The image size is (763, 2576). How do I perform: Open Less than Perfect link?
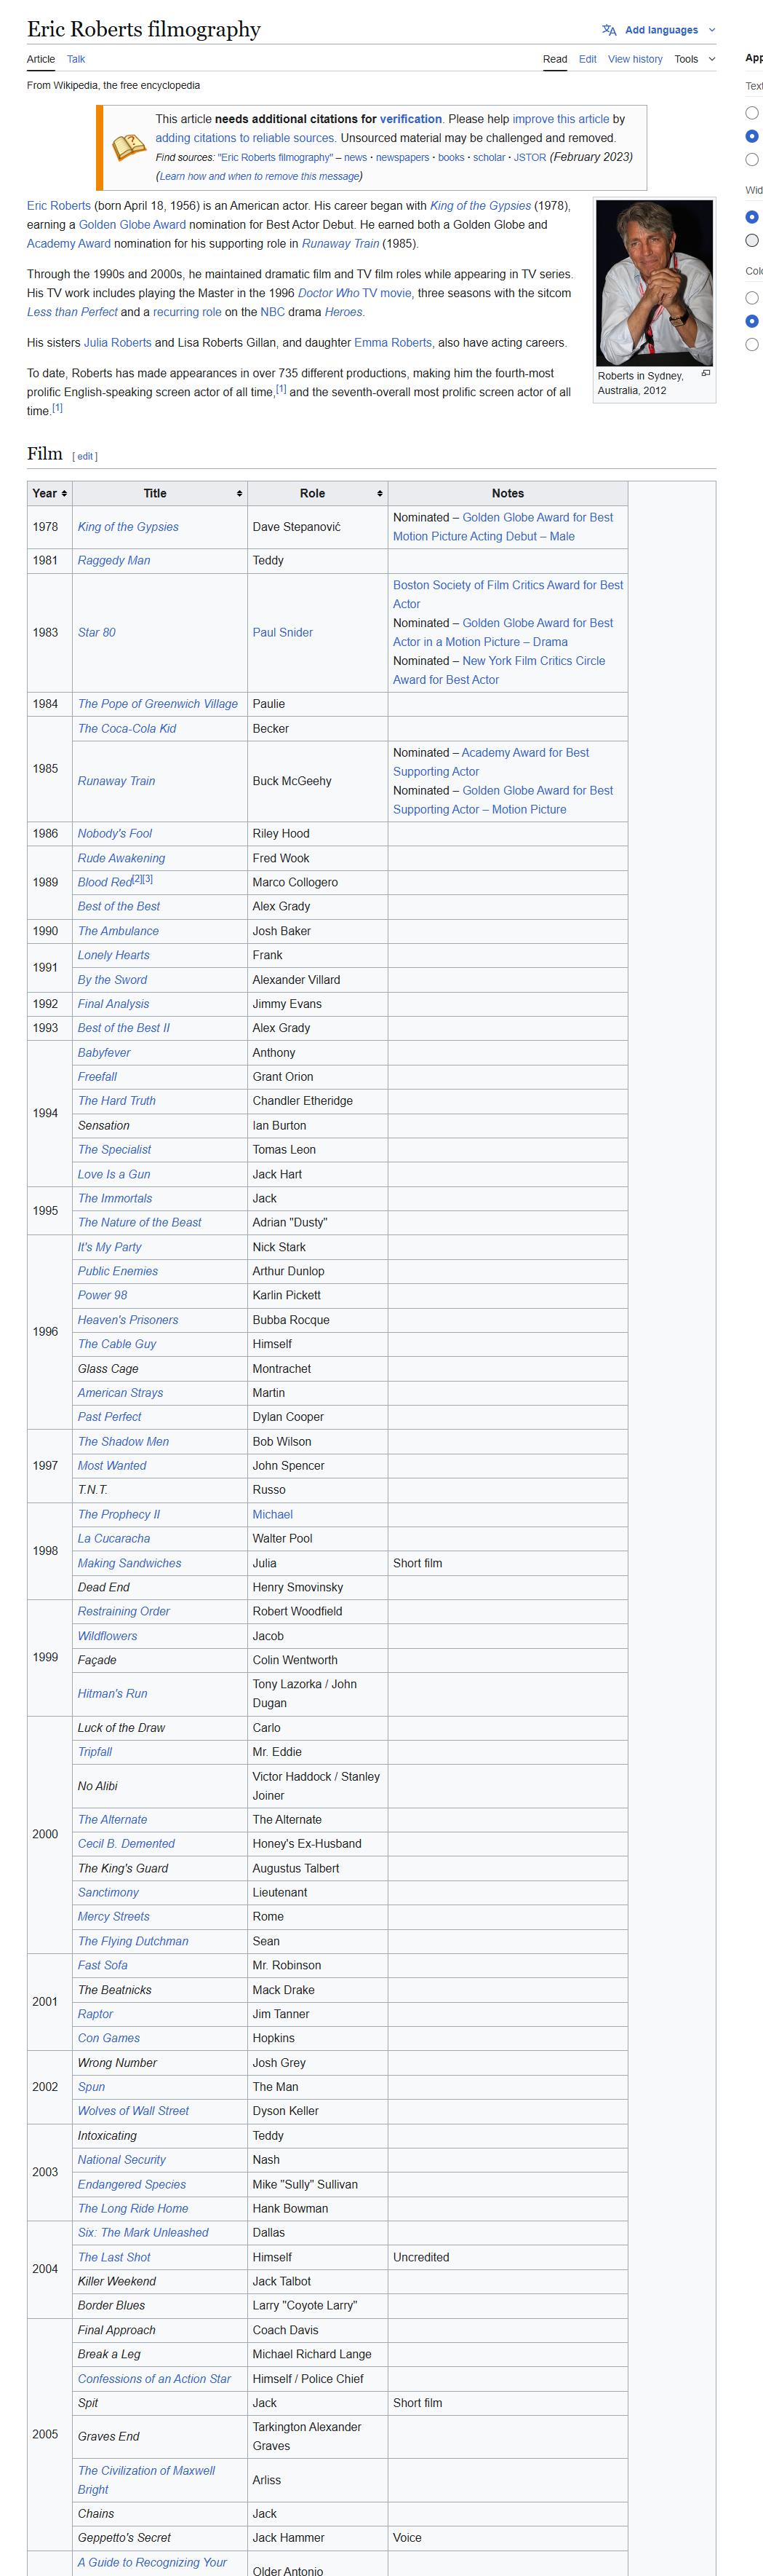pos(72,312)
